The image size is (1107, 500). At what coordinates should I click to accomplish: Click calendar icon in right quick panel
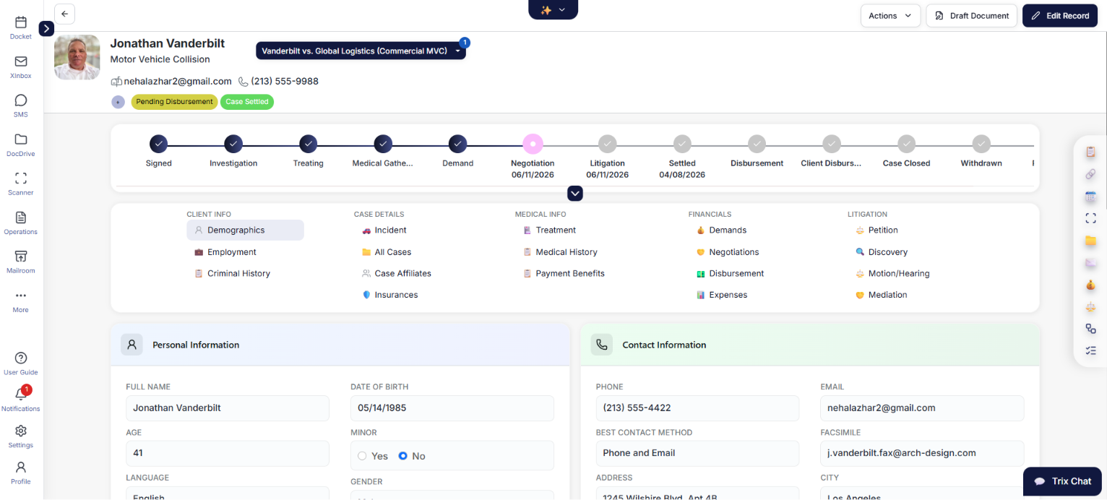(x=1090, y=197)
